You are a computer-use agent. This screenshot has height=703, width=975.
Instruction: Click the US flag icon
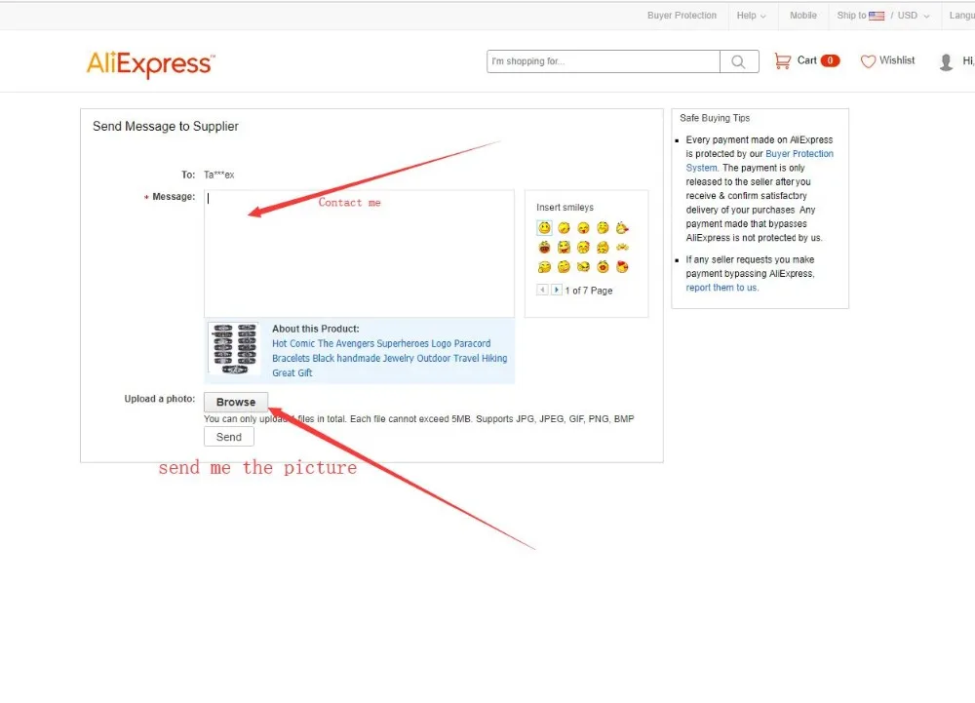877,16
